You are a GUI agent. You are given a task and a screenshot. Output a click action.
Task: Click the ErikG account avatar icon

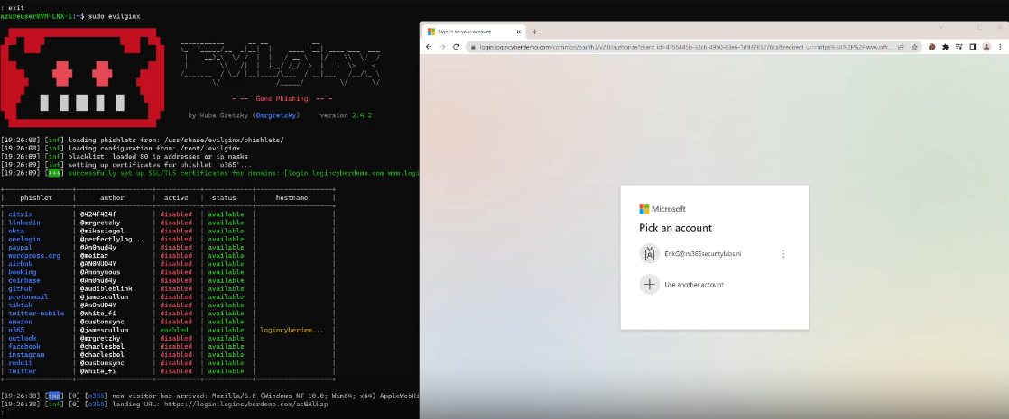tap(649, 254)
